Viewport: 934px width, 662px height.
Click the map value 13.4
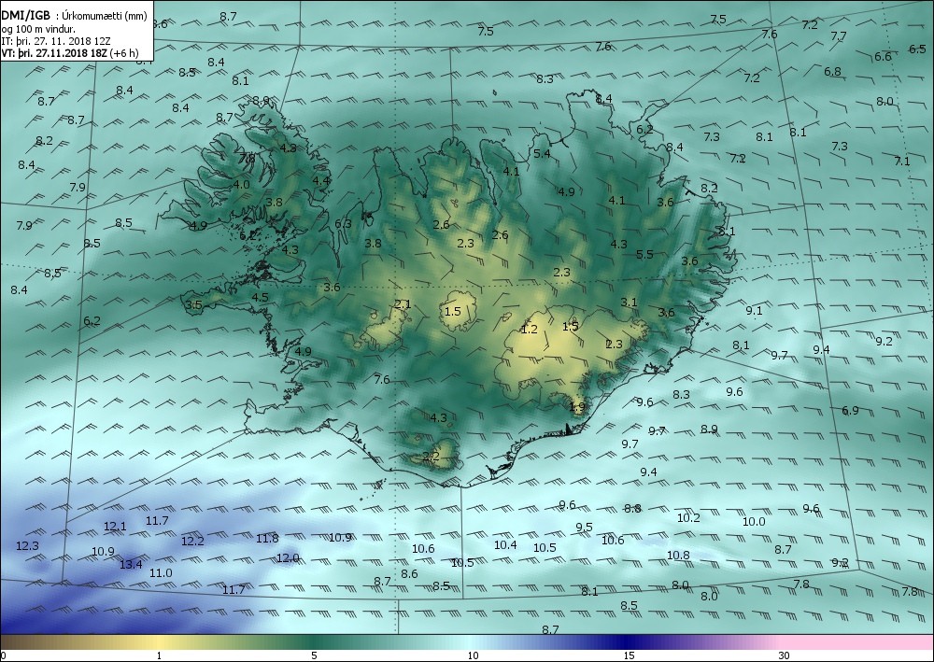[131, 564]
